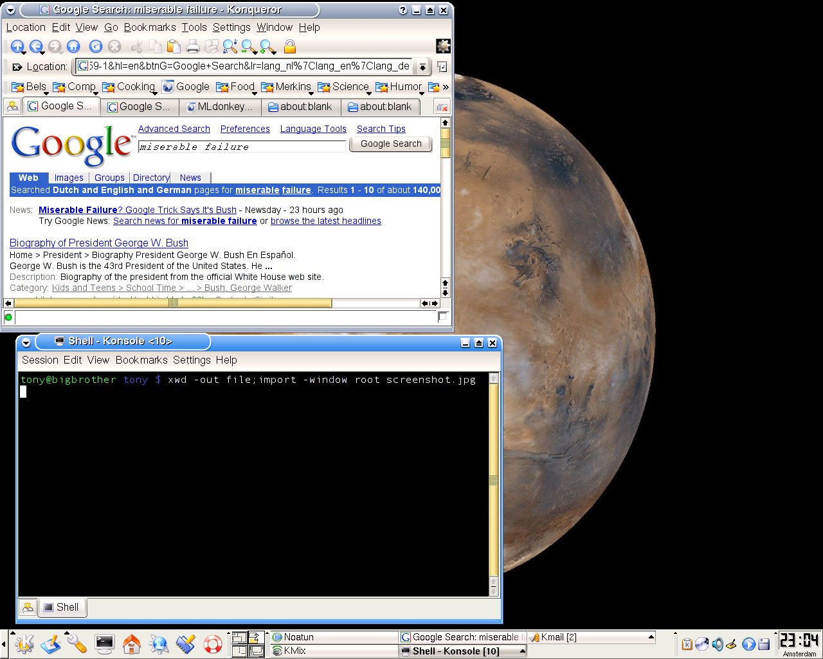Viewport: 823px width, 659px height.
Task: Click the Konqueror location URL field
Action: tap(244, 66)
